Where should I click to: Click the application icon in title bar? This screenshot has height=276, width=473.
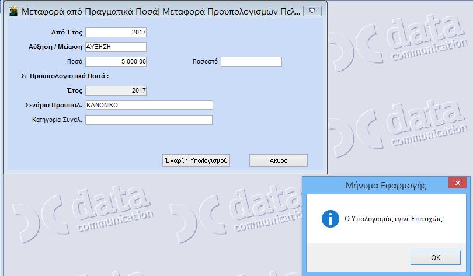[x=13, y=12]
